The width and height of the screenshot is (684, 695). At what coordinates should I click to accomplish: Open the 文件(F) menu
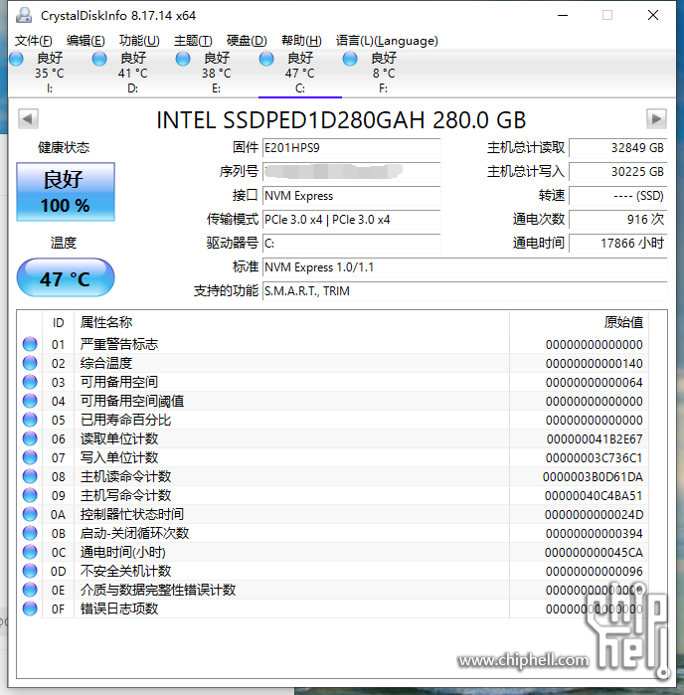pyautogui.click(x=34, y=41)
